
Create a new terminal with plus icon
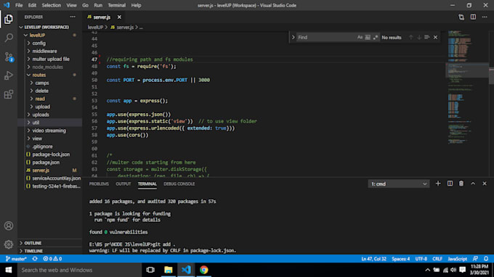tap(438, 183)
